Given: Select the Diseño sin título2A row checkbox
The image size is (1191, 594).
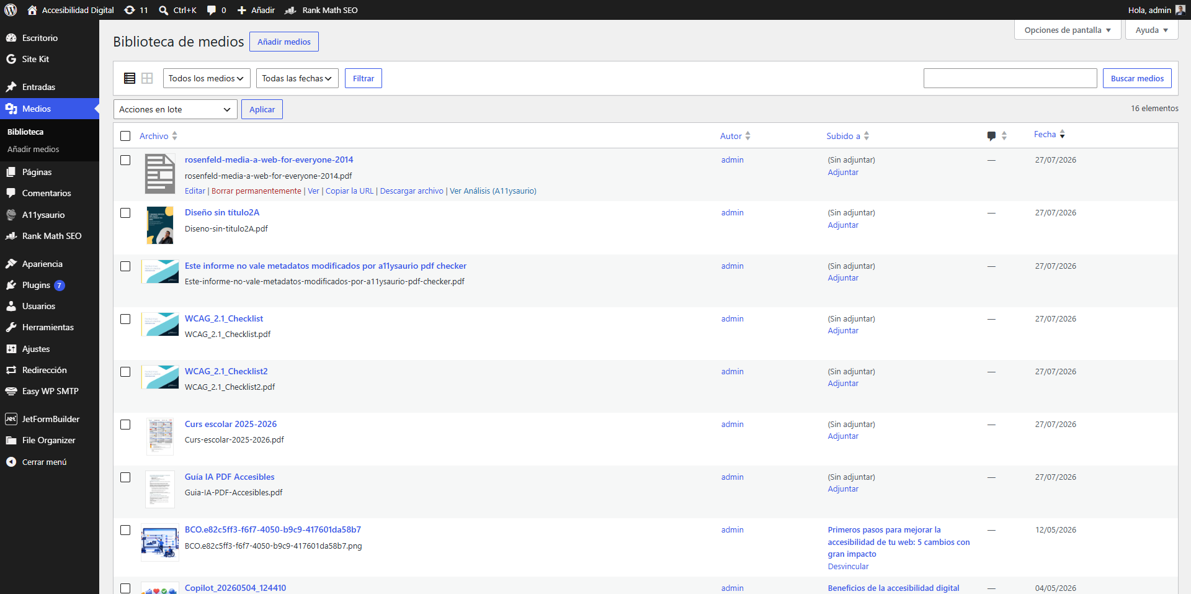Looking at the screenshot, I should click(x=125, y=213).
